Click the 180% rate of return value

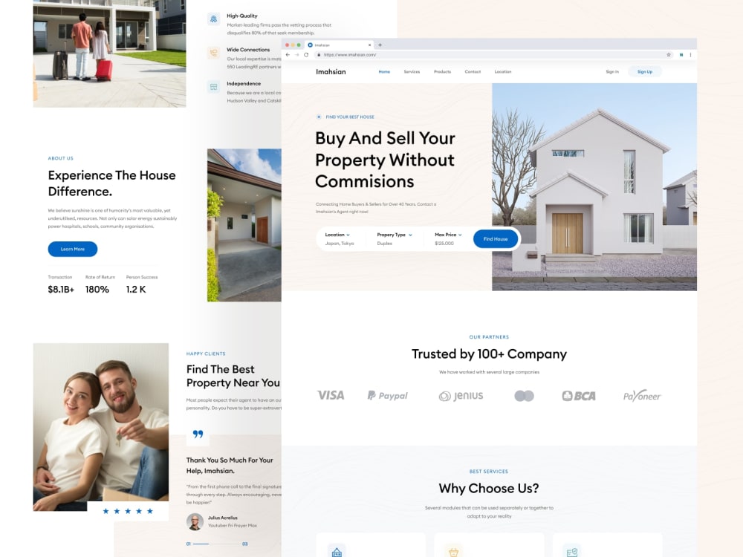[x=97, y=290]
